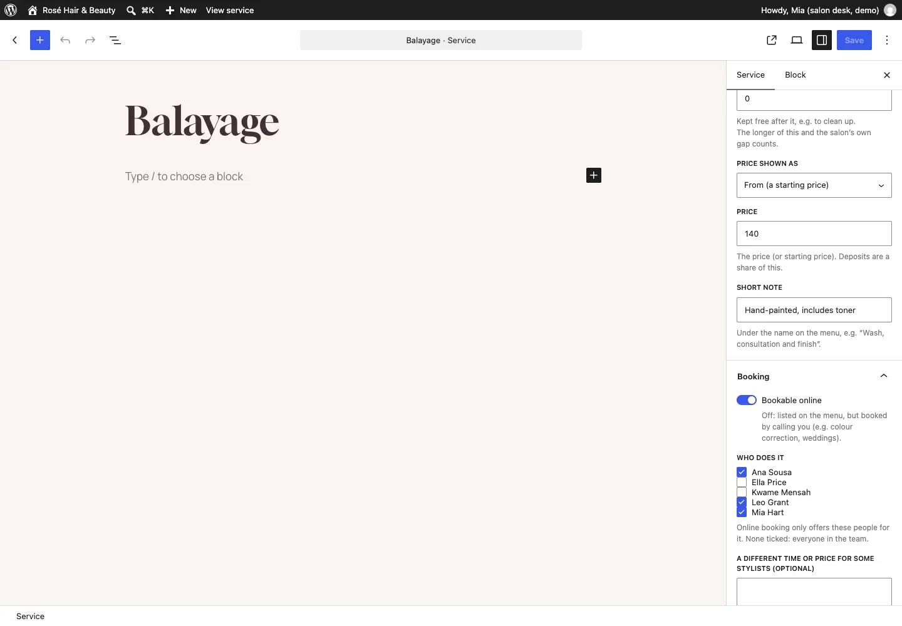
Task: Untick the Mia Hart checkbox
Action: click(x=742, y=512)
